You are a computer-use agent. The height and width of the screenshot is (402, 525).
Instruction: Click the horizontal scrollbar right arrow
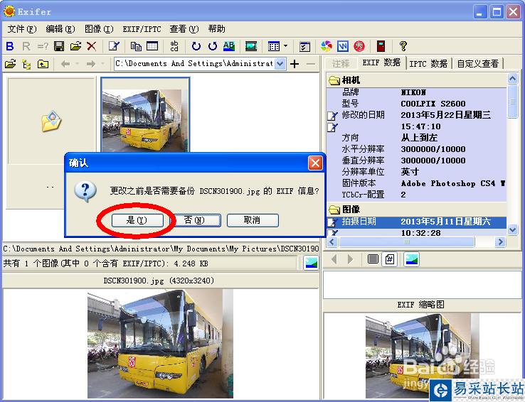(x=500, y=241)
